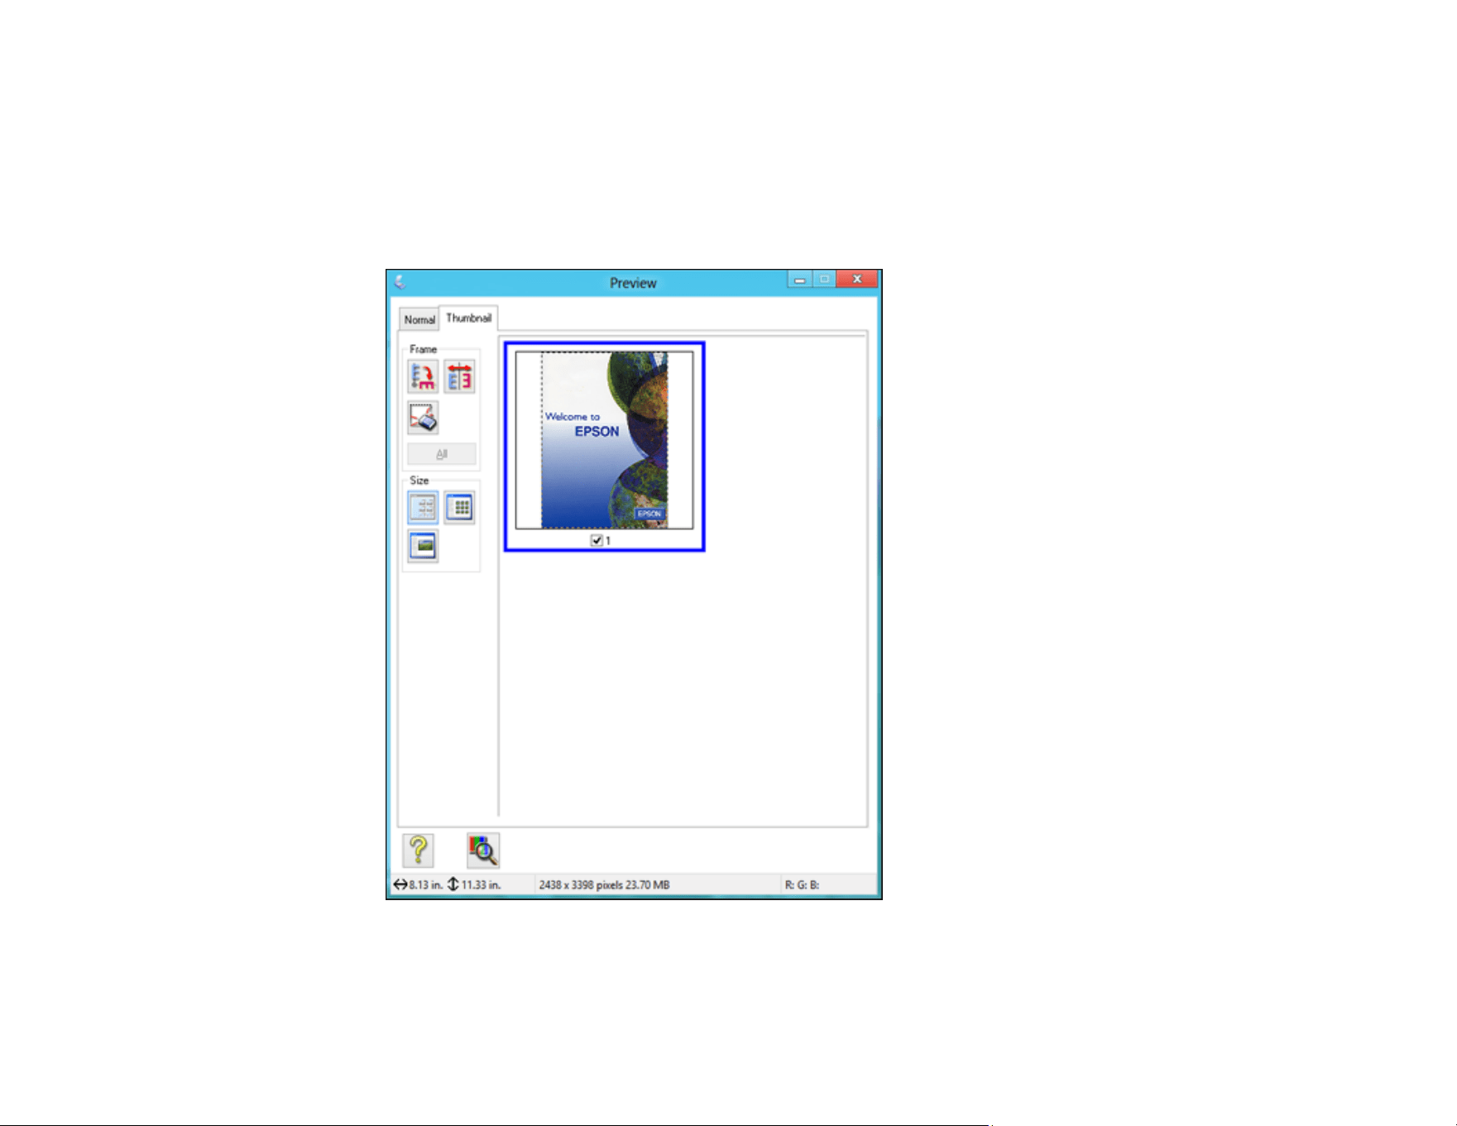Click the densitometer magnifier icon
This screenshot has height=1126, width=1457.
coord(483,850)
